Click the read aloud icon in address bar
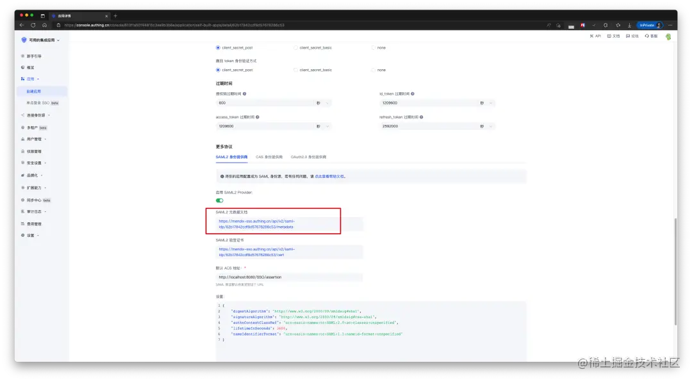The height and width of the screenshot is (381, 692). (548, 25)
